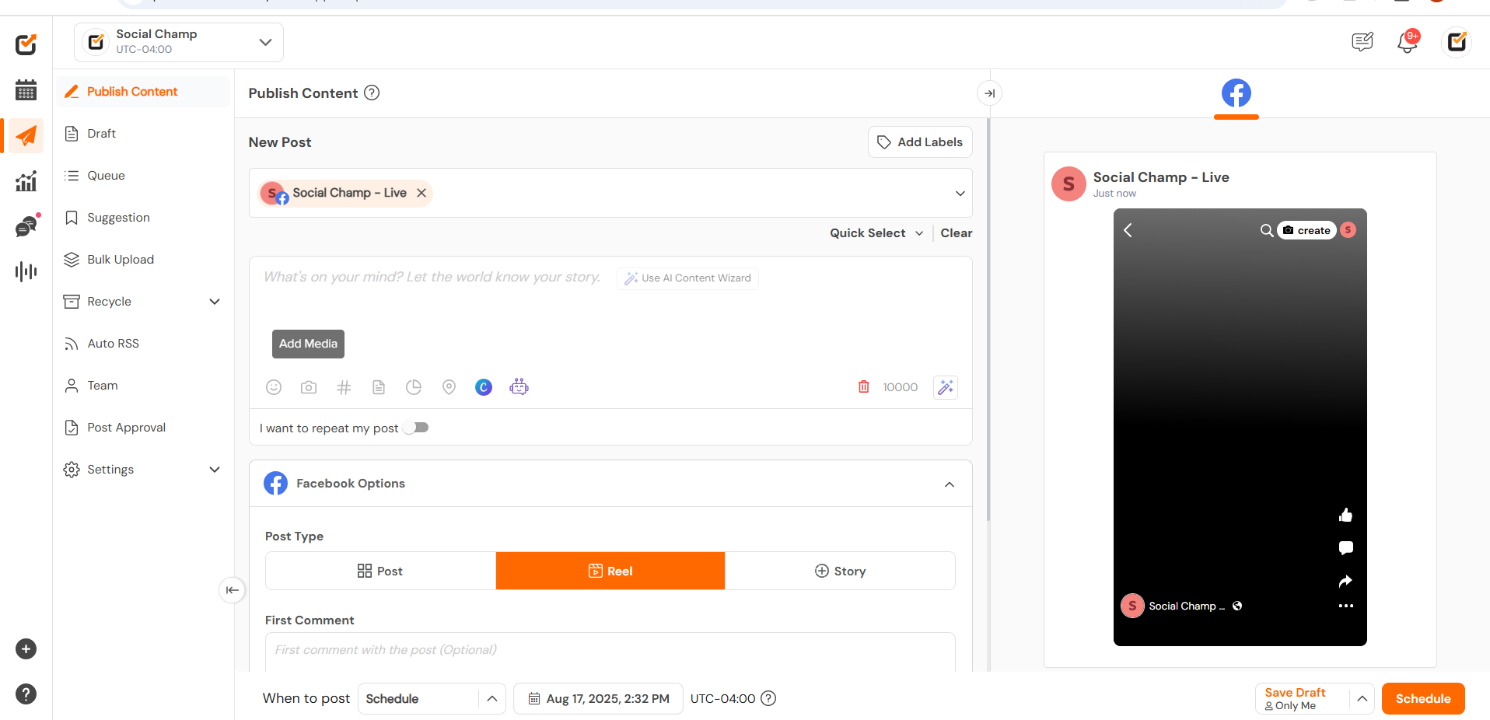The image size is (1490, 720).
Task: Insert an emoji with the smiley icon
Action: 274,387
